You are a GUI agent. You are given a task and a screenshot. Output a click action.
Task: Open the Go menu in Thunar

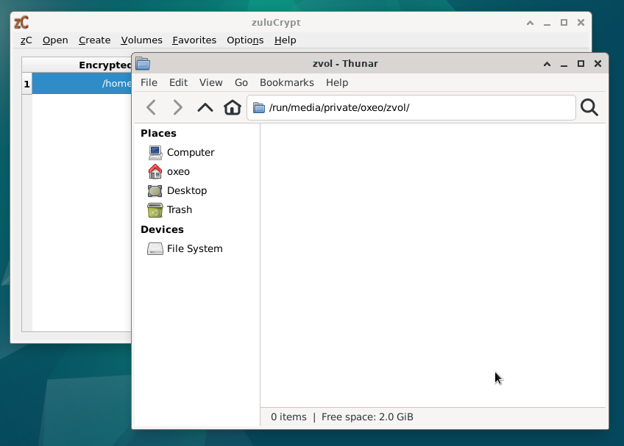tap(241, 82)
